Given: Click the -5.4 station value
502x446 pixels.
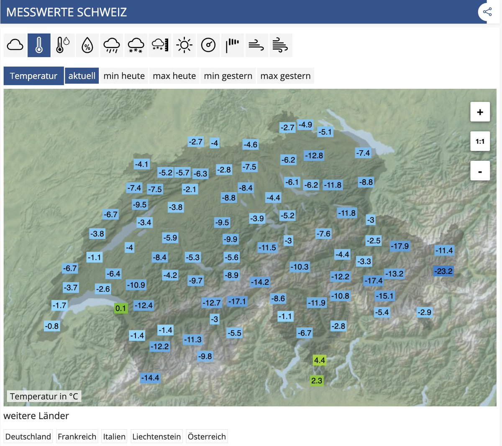Looking at the screenshot, I should click(382, 312).
